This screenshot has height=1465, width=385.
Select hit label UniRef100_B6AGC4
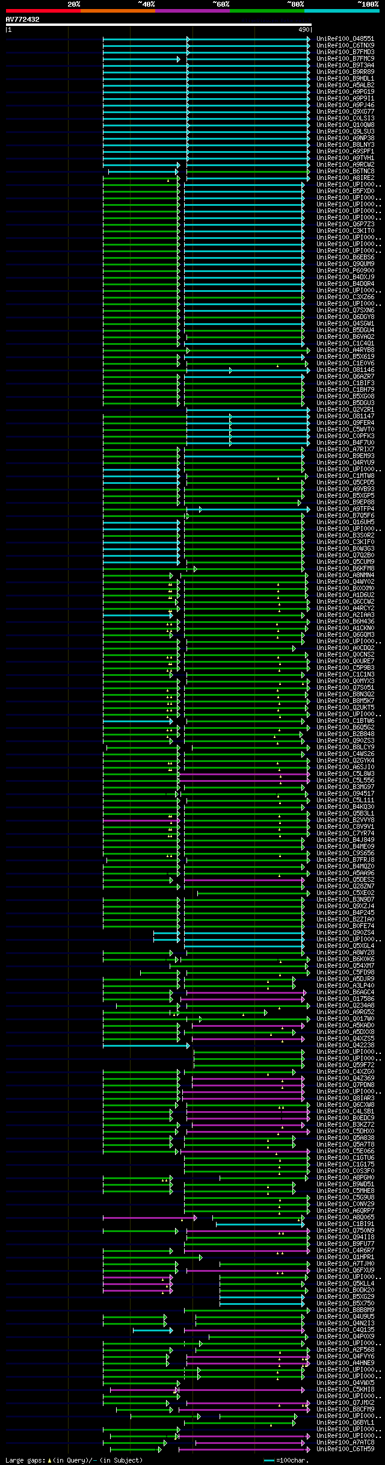pos(345,992)
